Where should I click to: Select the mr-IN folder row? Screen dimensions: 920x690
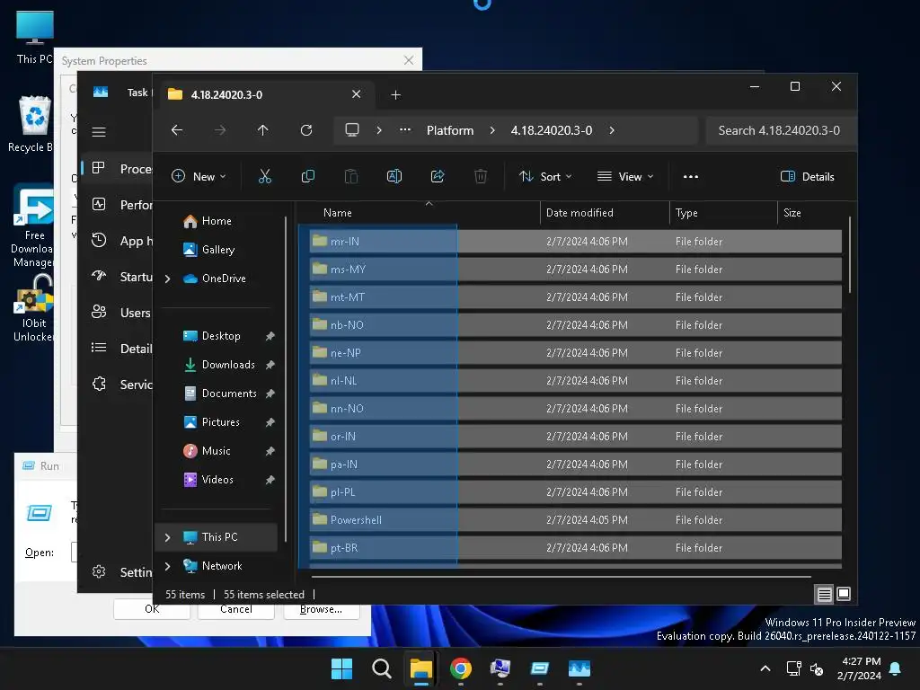click(575, 241)
